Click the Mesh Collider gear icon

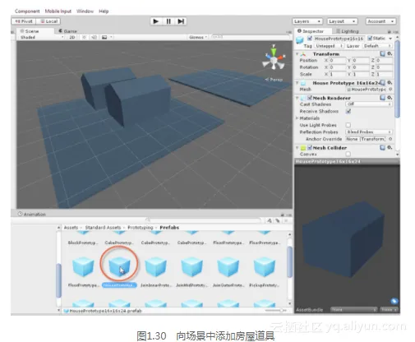[390, 147]
